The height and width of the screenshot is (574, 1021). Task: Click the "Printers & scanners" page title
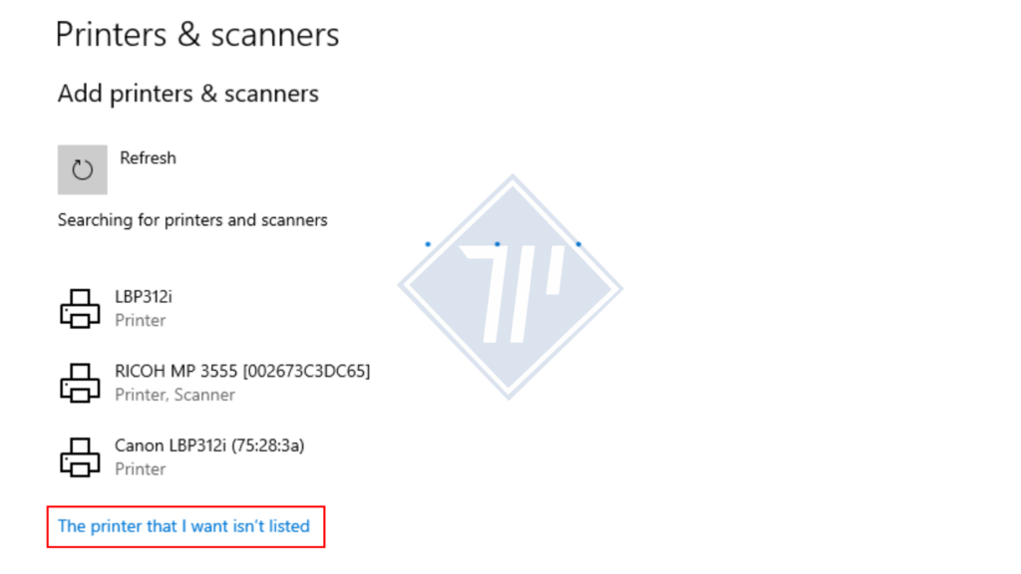pos(197,35)
